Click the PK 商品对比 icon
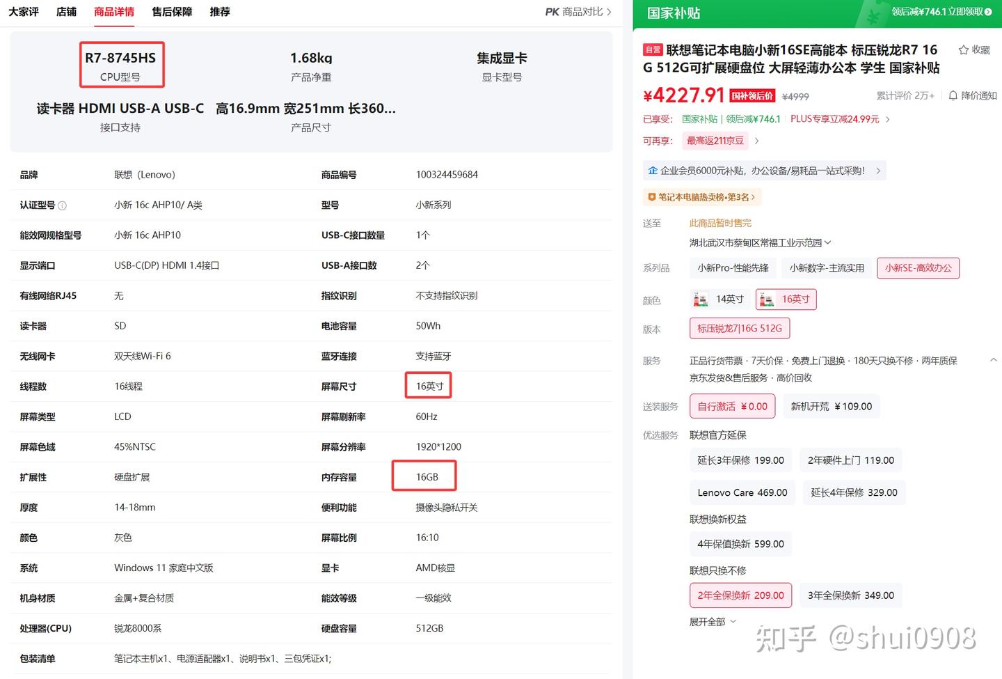Screen dimensions: 1002x679 [552, 12]
